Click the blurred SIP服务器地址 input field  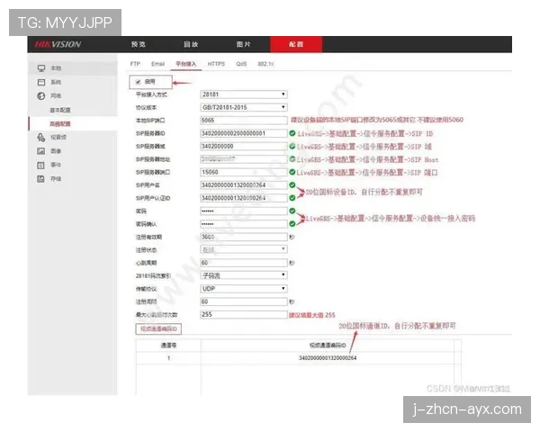point(244,159)
